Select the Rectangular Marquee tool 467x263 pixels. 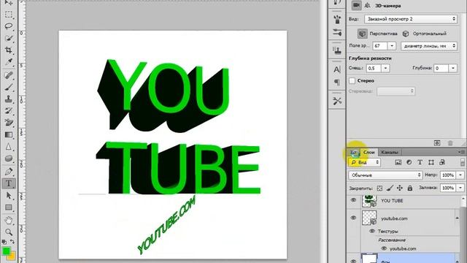(9, 15)
